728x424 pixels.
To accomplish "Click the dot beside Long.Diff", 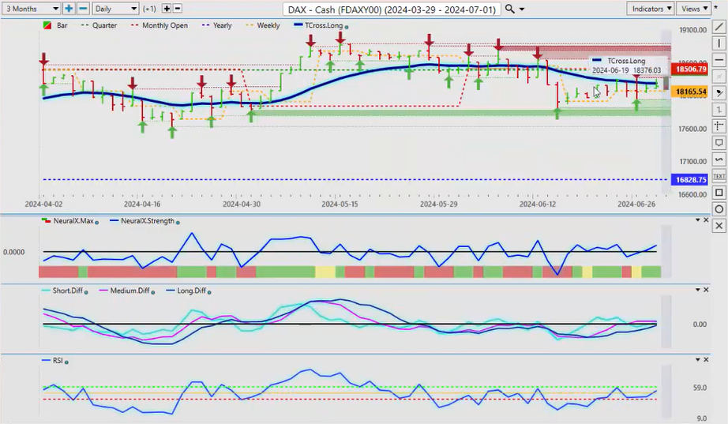I will [x=209, y=292].
